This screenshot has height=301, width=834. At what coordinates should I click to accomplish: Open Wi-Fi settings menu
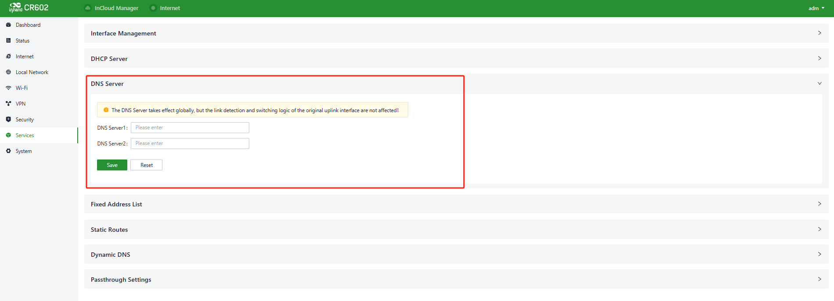[x=39, y=88]
